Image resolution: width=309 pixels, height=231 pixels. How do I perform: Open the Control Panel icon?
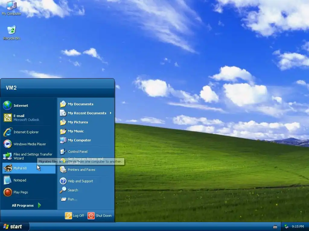pyautogui.click(x=63, y=152)
